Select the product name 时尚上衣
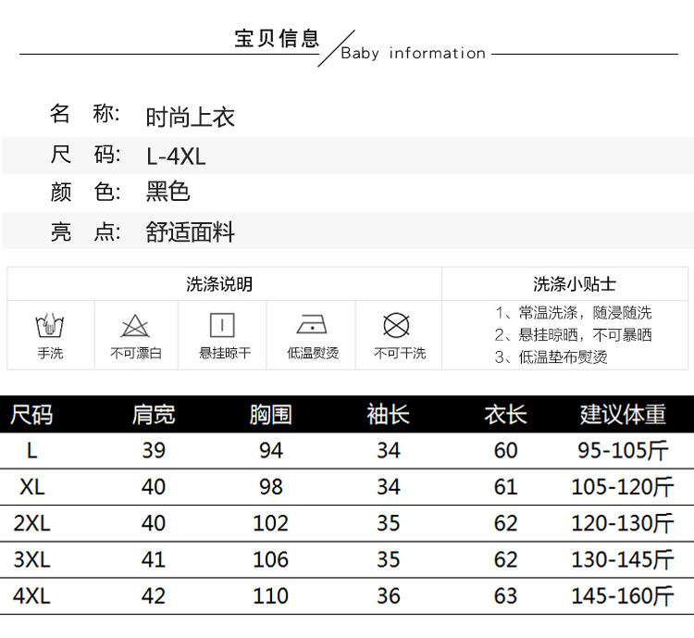Screen dimensions: 694x638 point(191,118)
